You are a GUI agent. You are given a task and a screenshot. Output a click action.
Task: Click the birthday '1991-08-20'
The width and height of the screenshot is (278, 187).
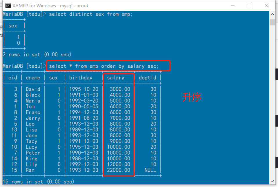point(84,118)
